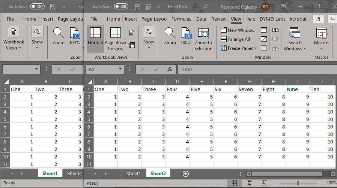Select Sheet1 tab in right window
The image size is (337, 188).
coord(134,174)
